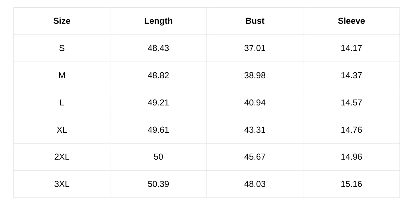
Task: Click the Sleeve column header
Action: click(x=351, y=21)
